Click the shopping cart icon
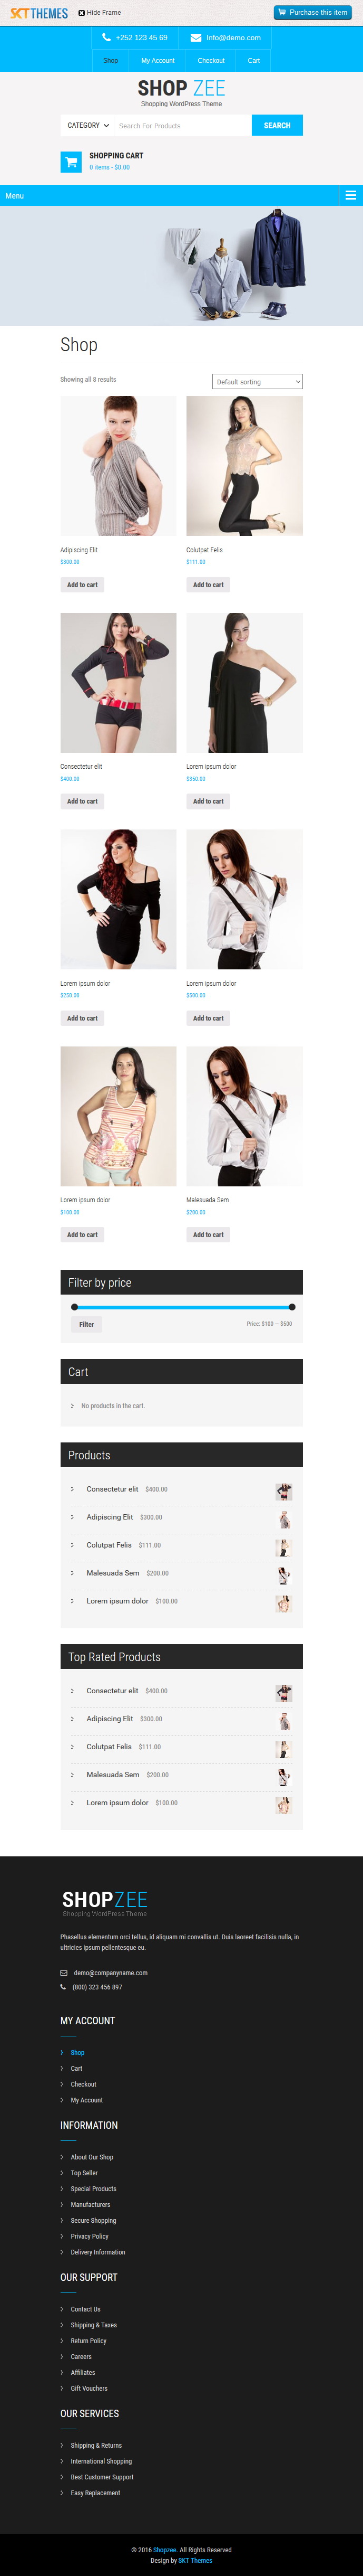This screenshot has height=2576, width=363. coord(71,161)
